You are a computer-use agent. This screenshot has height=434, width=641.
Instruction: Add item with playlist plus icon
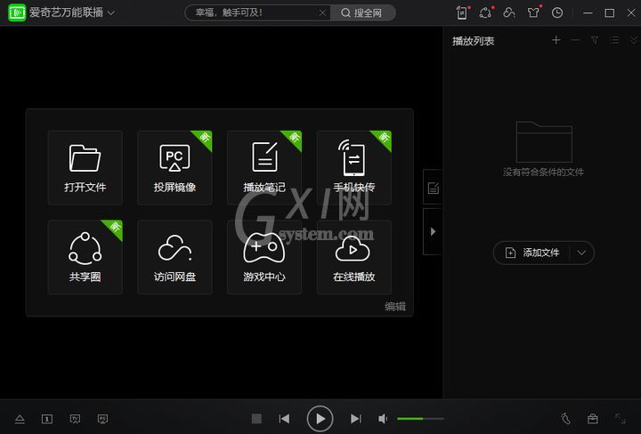tap(556, 40)
